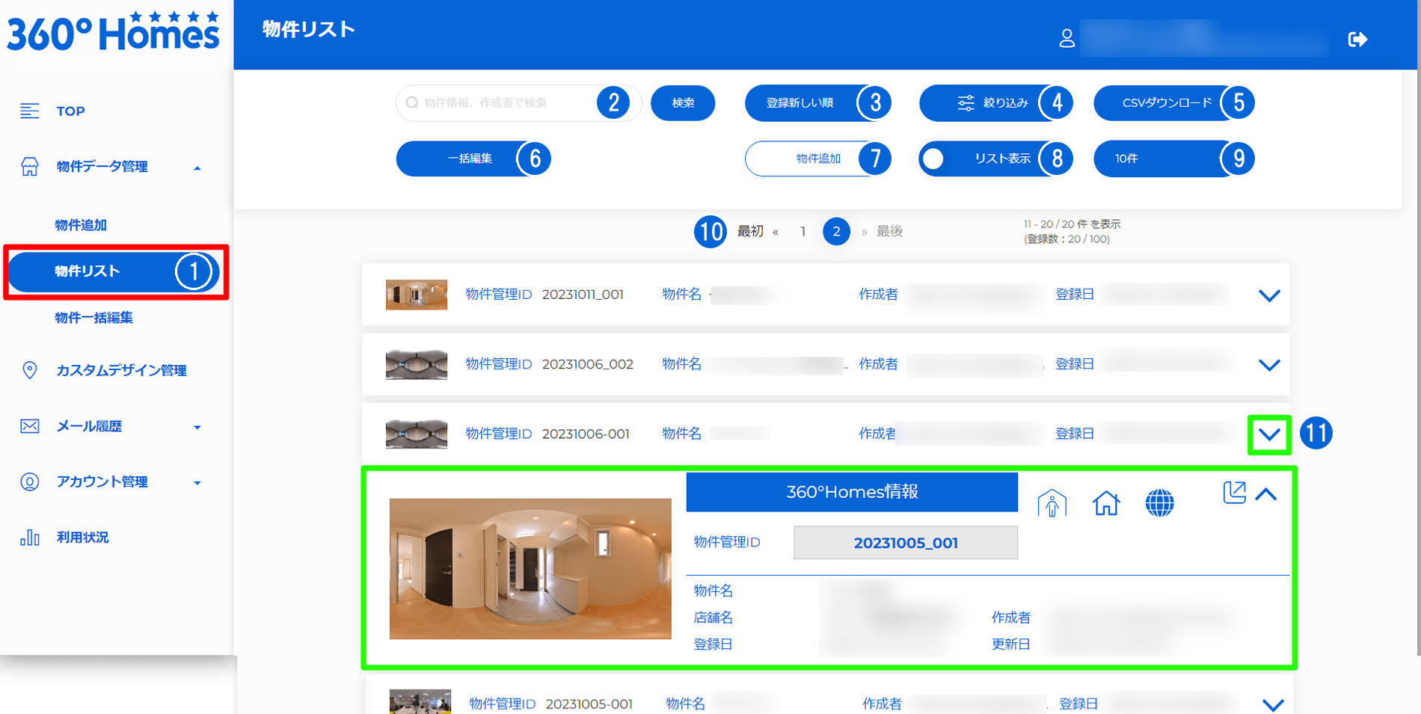Open the 360 panorama thumbnail preview
Screen dimensions: 1421x714
pos(530,568)
